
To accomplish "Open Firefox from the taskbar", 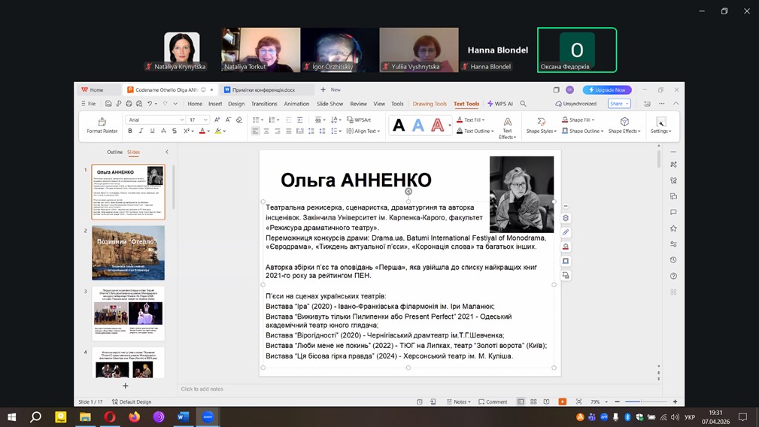I will 135,416.
